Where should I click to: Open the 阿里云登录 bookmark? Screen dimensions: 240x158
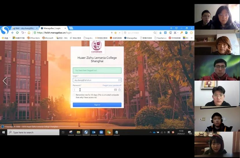[x=101, y=38]
